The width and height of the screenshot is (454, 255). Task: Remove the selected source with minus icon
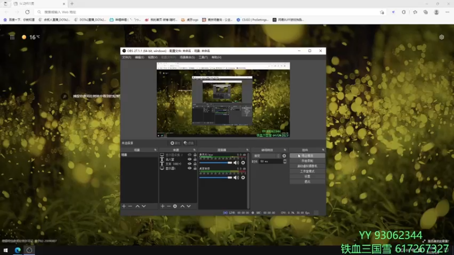169,206
